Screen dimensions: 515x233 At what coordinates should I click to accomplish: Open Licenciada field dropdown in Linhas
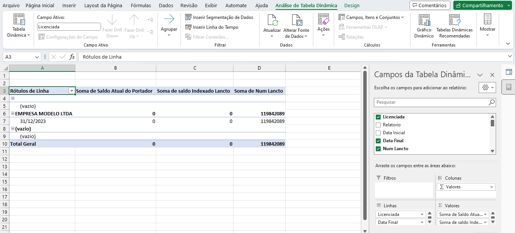coord(422,214)
